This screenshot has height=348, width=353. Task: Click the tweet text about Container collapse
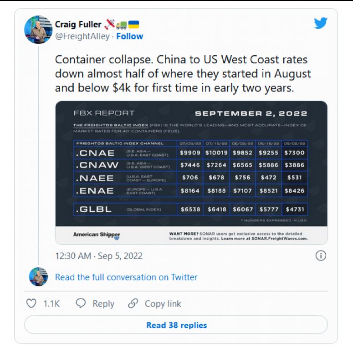(183, 74)
